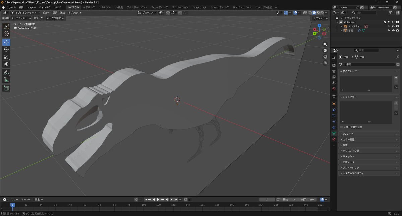Play the animation forward
402x216 pixels.
pos(158,200)
